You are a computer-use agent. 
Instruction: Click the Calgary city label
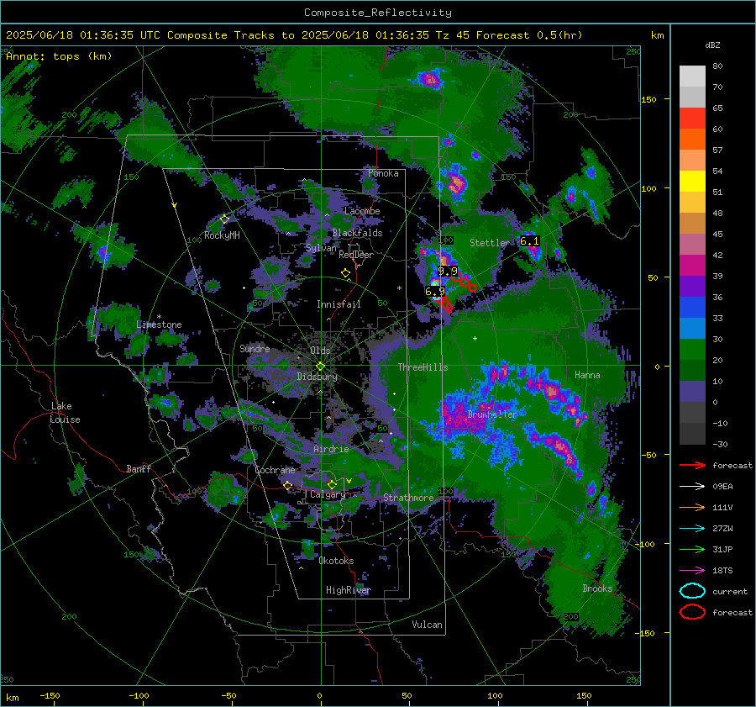(328, 494)
